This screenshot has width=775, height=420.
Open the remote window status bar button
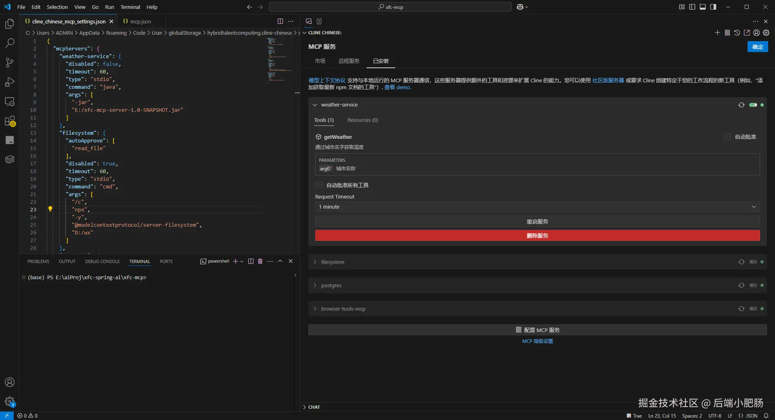coord(7,416)
